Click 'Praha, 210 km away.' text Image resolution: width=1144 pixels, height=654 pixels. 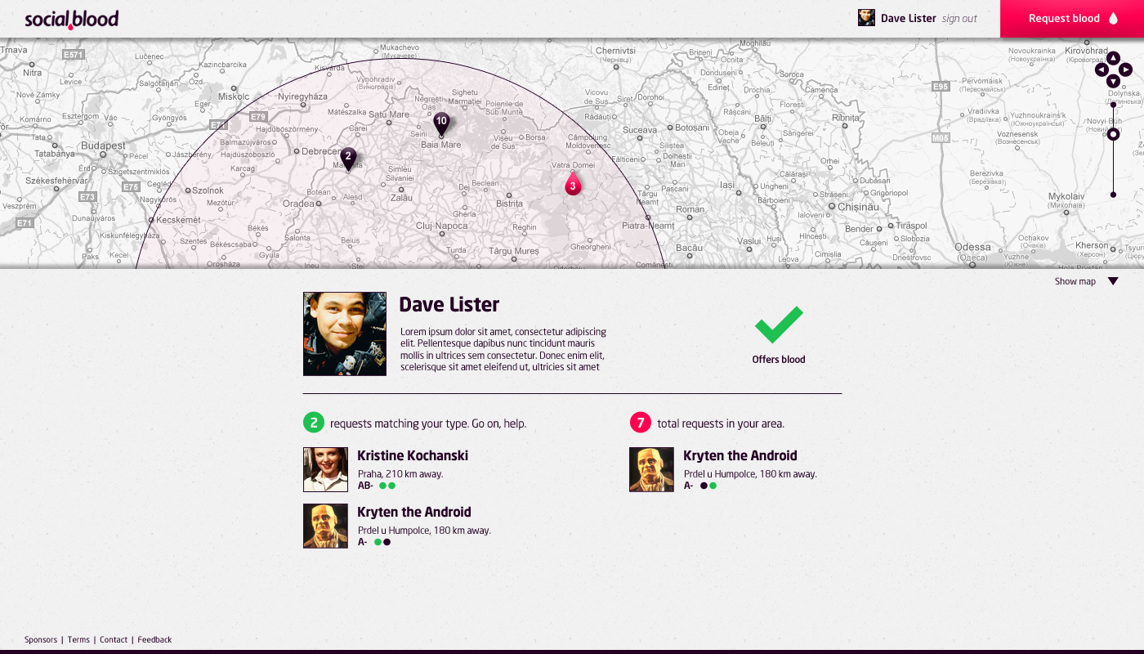pyautogui.click(x=400, y=474)
